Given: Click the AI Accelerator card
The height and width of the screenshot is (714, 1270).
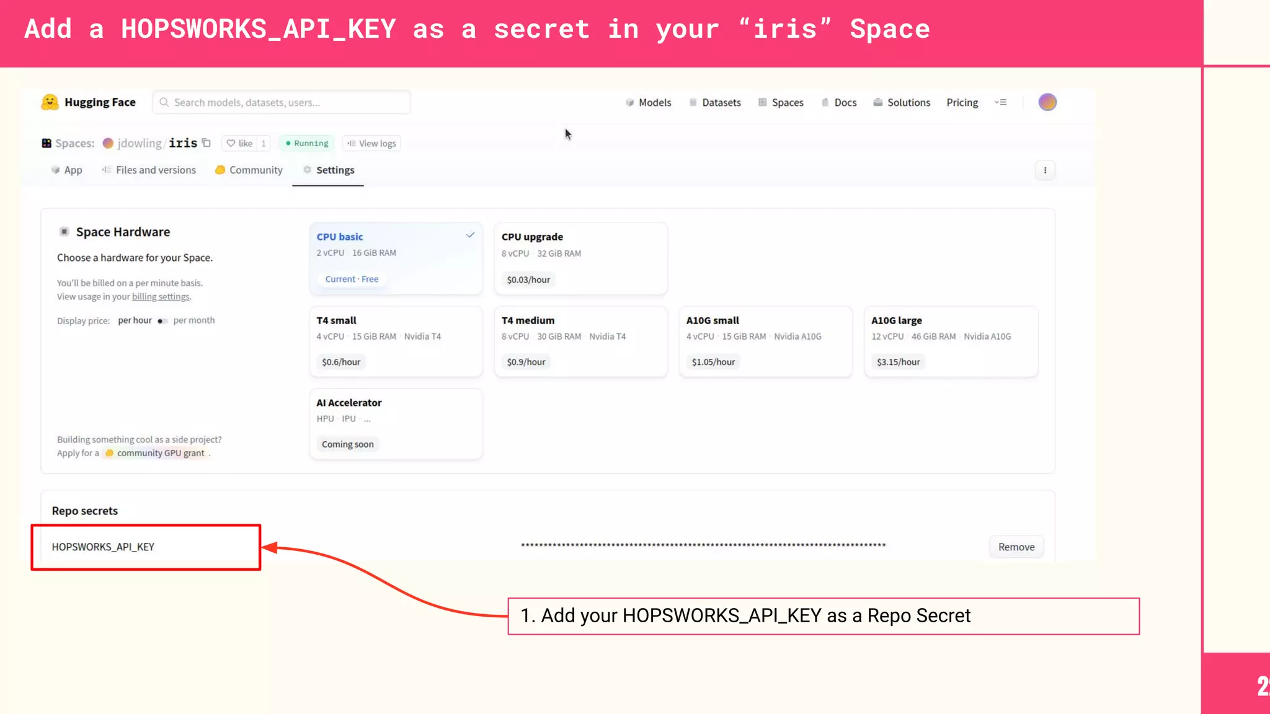Looking at the screenshot, I should tap(396, 423).
